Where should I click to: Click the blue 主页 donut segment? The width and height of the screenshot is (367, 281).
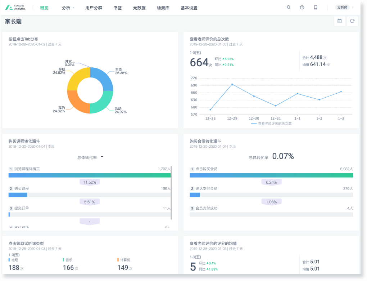tap(104, 79)
